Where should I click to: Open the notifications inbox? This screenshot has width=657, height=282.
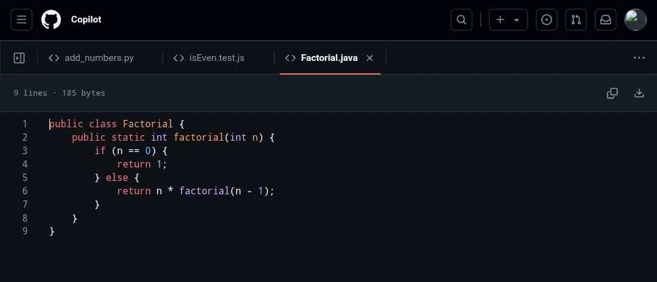pyautogui.click(x=605, y=19)
